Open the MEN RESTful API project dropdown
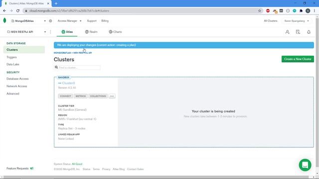Viewport: 319px width, 179px height. tap(26, 32)
